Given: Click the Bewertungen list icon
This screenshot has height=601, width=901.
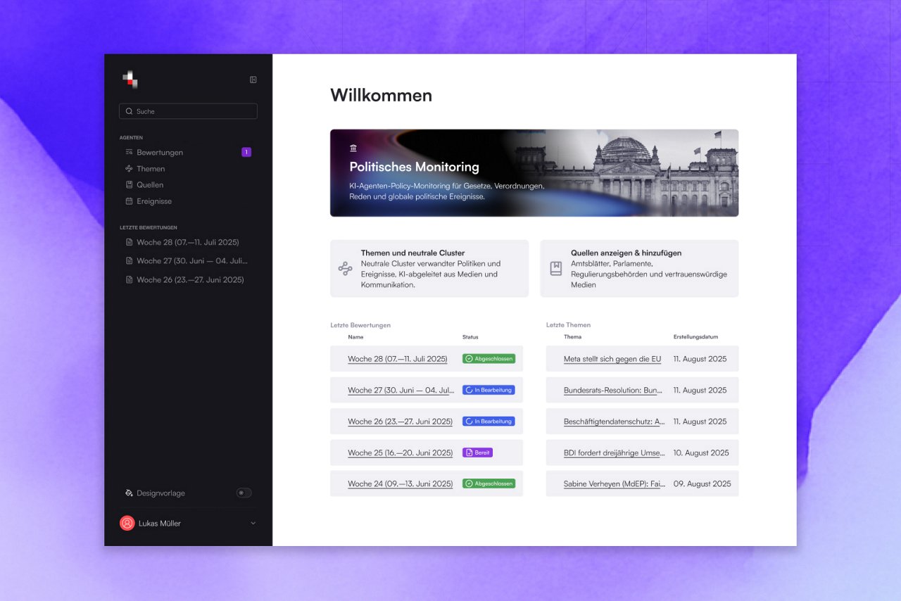Looking at the screenshot, I should [x=129, y=152].
